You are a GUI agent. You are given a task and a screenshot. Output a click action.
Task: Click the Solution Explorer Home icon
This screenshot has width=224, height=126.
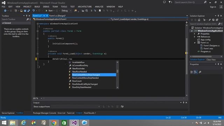(x=199, y=20)
